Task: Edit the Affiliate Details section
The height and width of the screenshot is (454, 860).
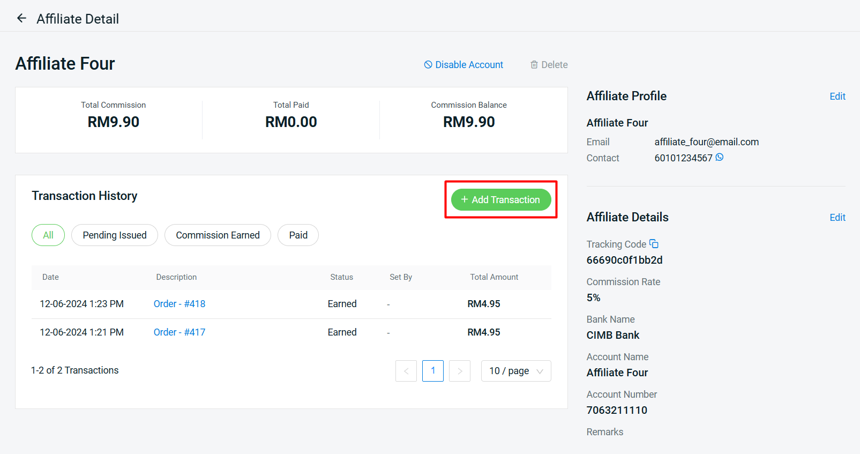Action: tap(837, 218)
